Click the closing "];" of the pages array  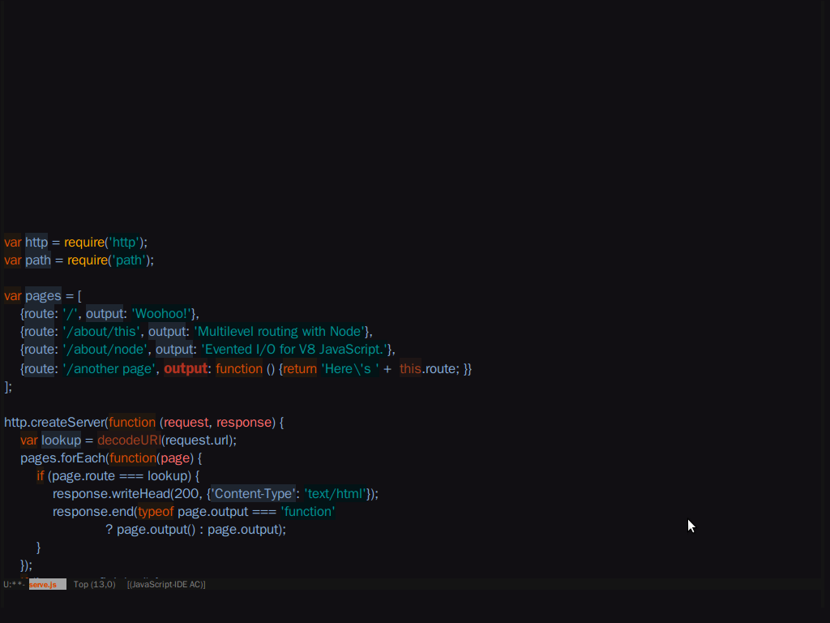pos(8,387)
